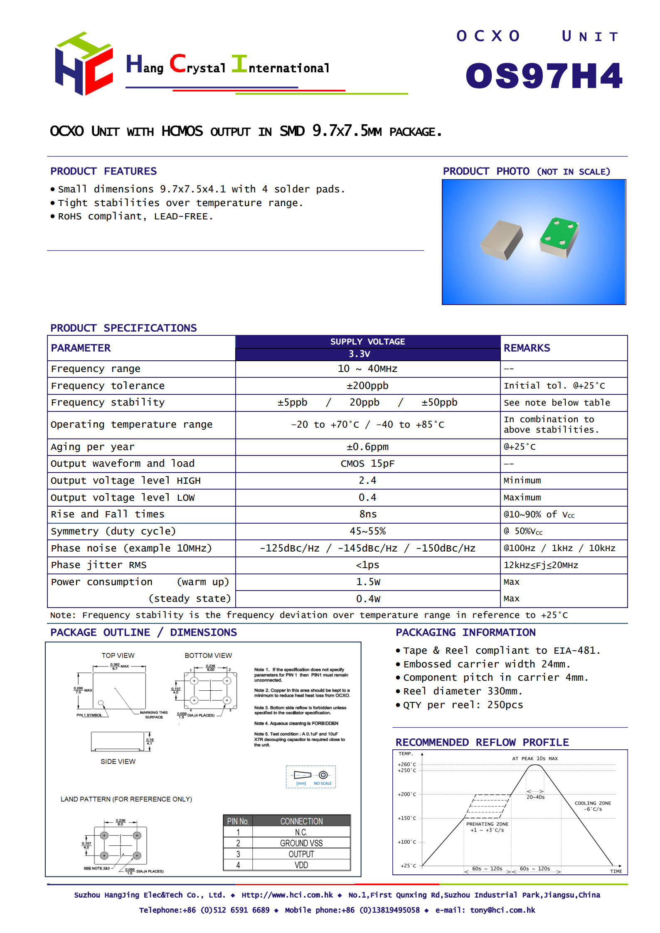
Task: Click the '<1ps' phase jitter value
Action: pos(367,565)
